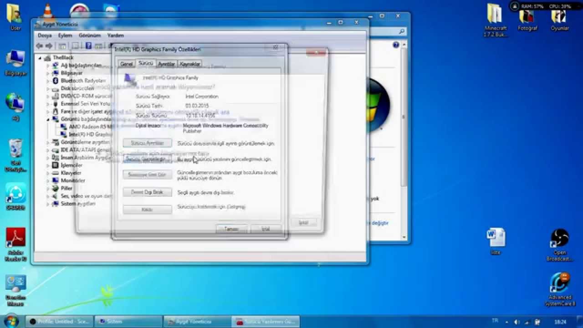Open the Görünüm menu
This screenshot has height=328, width=583.
point(89,35)
